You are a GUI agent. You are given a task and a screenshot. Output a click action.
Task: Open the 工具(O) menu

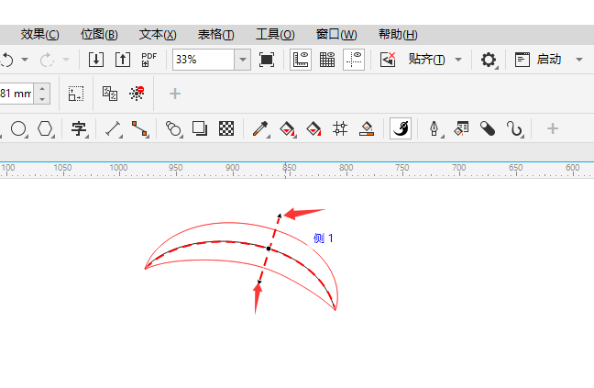[x=275, y=35]
